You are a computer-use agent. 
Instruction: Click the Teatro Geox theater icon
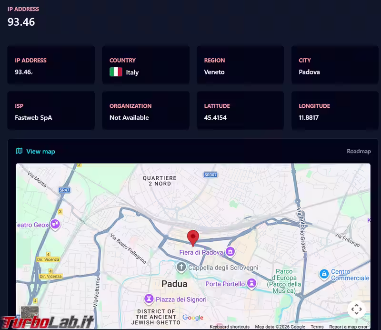[55, 224]
